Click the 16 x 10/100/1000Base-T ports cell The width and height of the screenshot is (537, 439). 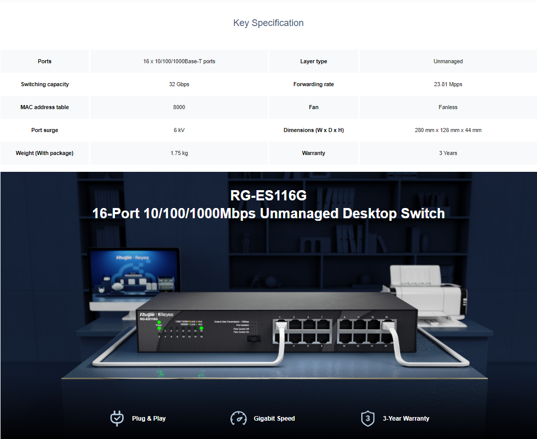179,61
